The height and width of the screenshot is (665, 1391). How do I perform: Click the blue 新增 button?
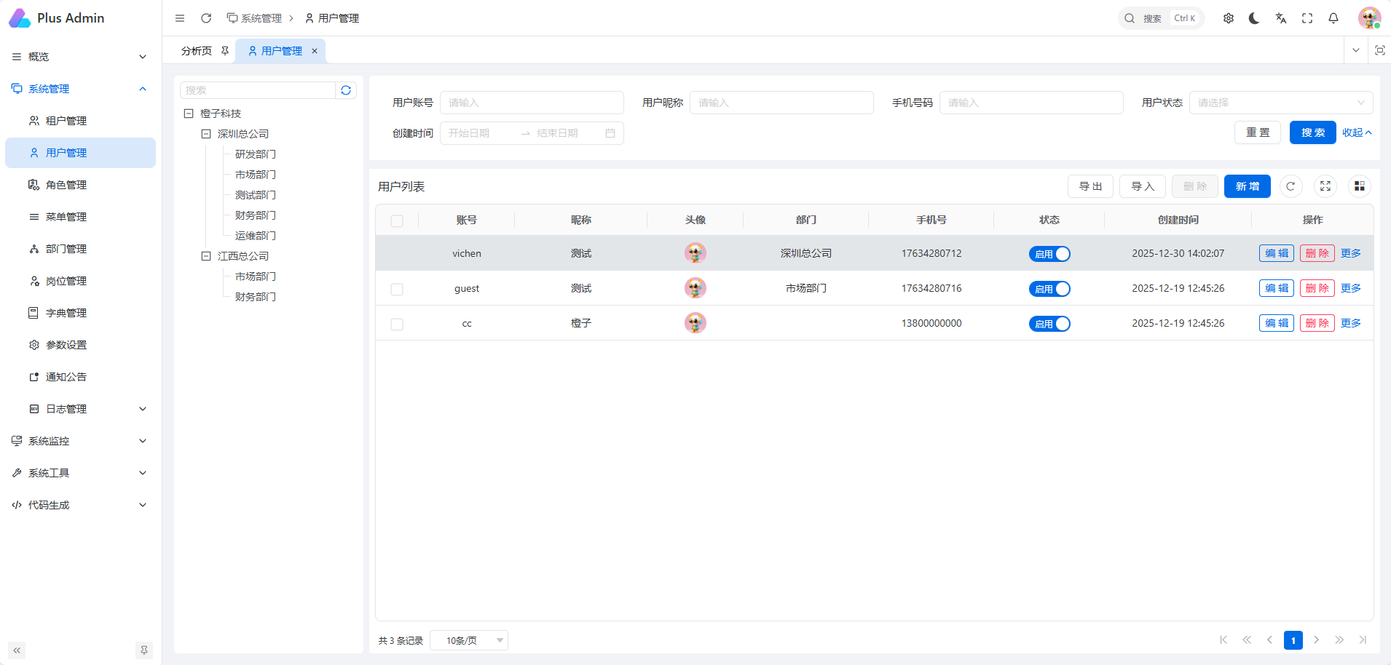(x=1247, y=186)
